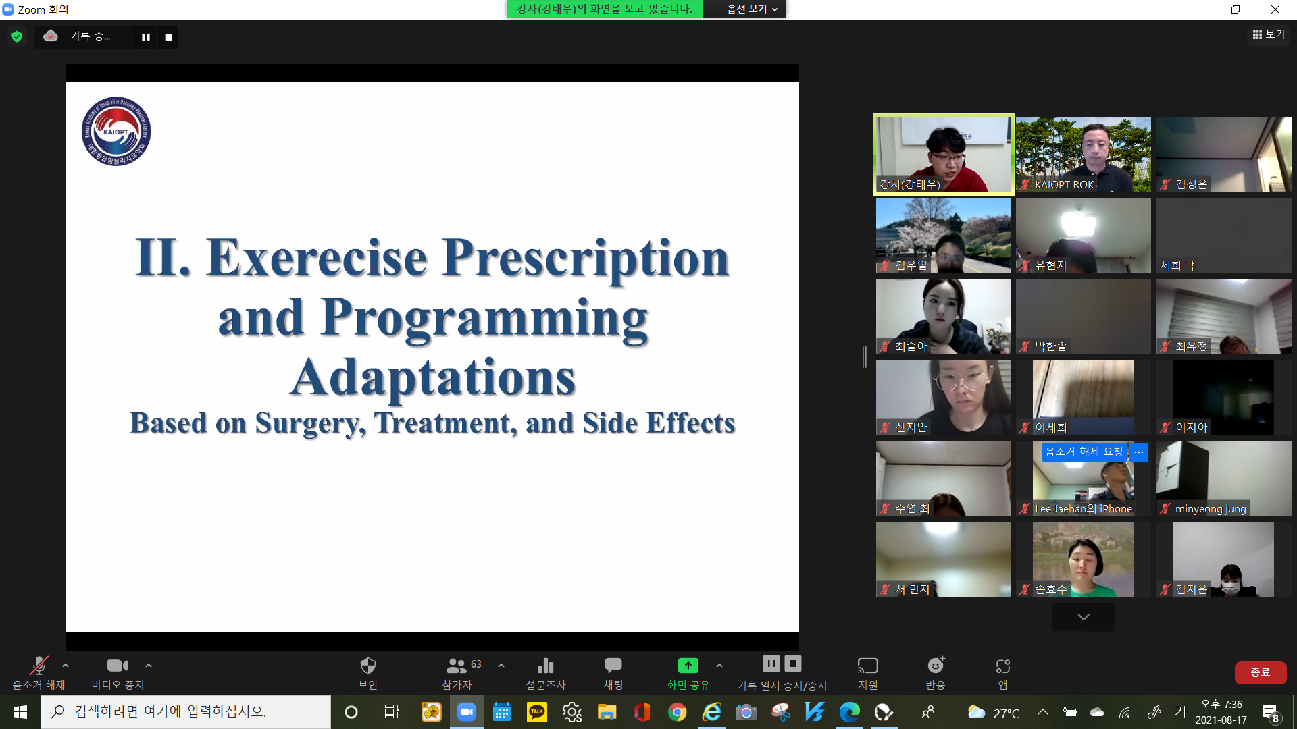Stop video with 비디오 중지 button
Viewport: 1297px width, 729px height.
118,673
